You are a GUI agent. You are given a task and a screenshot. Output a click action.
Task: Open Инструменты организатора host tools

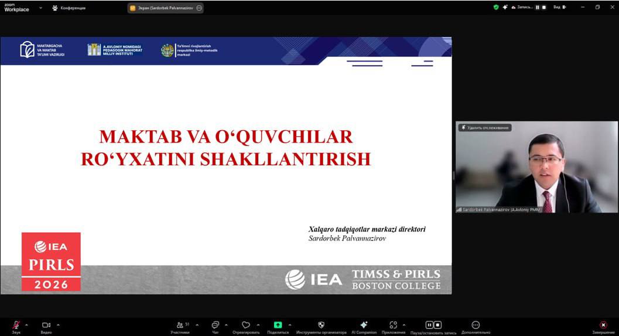tap(321, 325)
